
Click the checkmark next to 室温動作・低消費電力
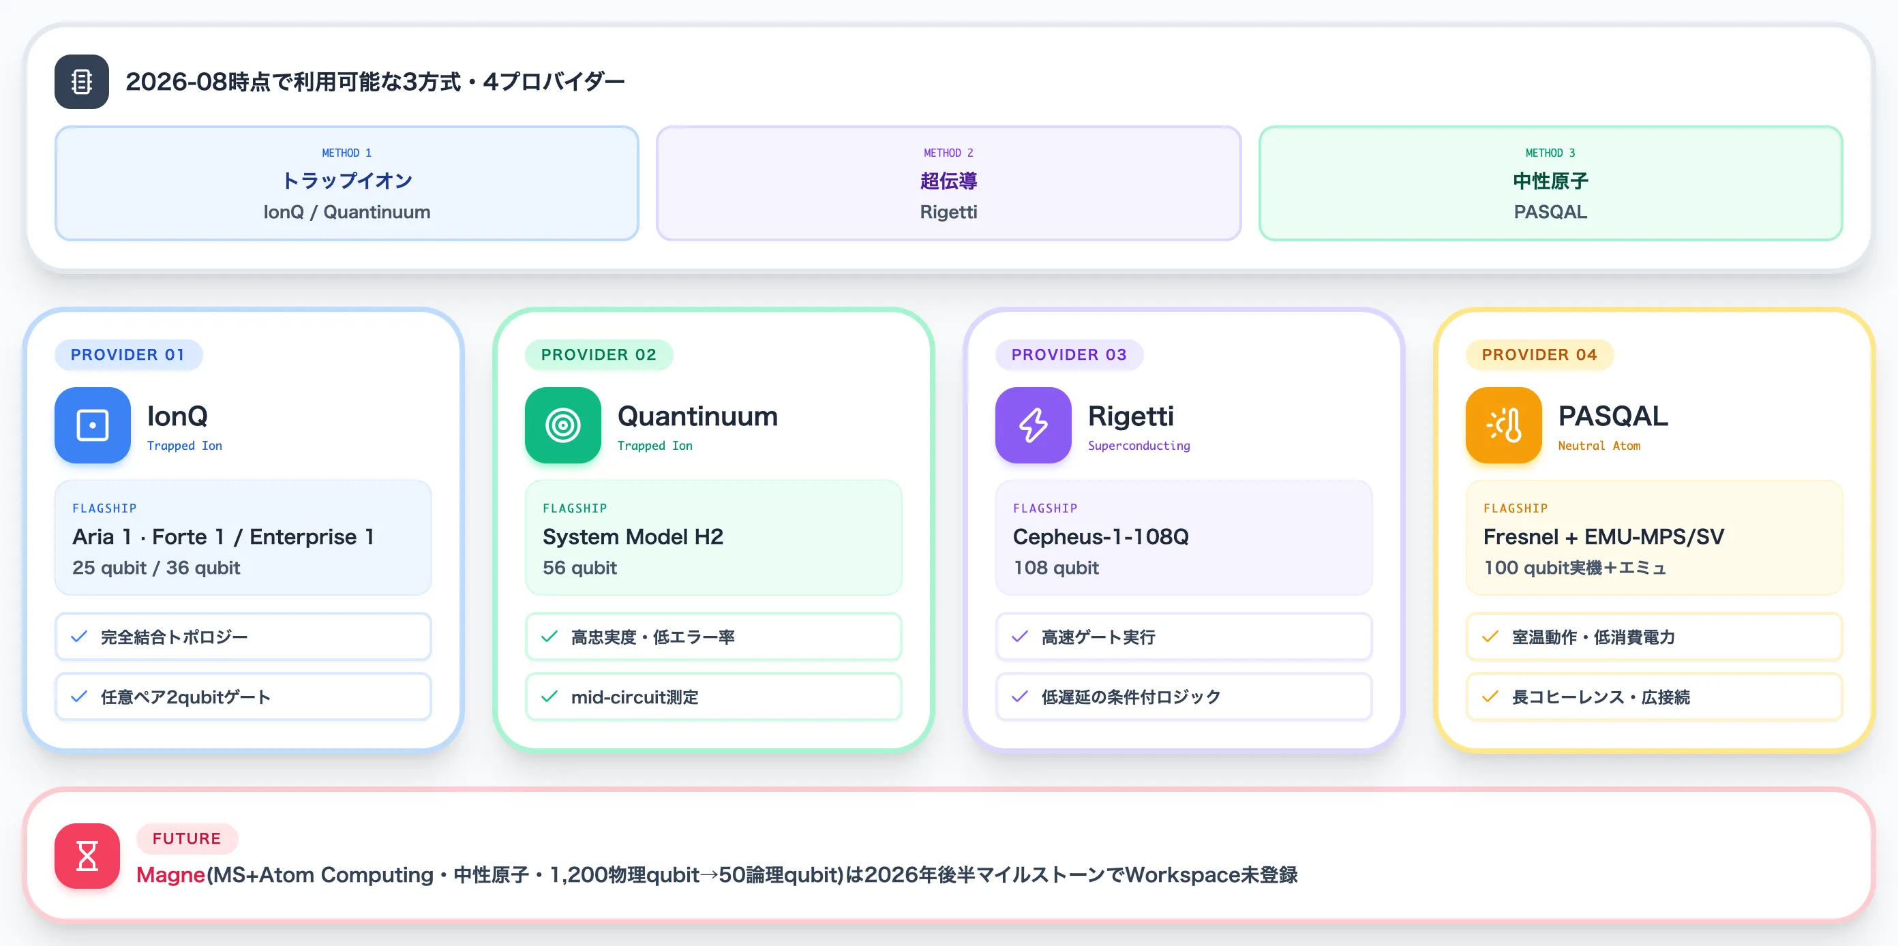(1490, 637)
